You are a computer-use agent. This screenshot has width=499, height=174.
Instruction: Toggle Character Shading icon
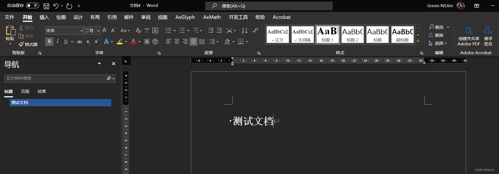(x=147, y=41)
